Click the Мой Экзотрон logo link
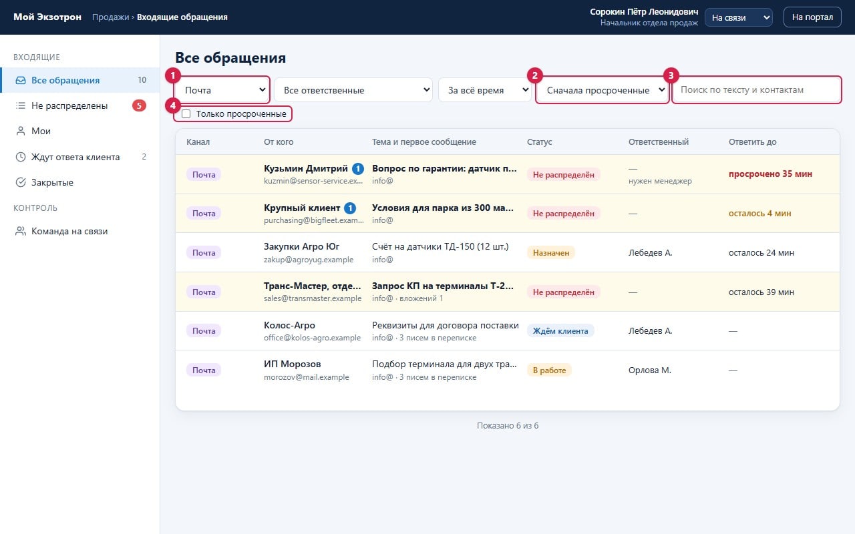855x534 pixels. (47, 17)
